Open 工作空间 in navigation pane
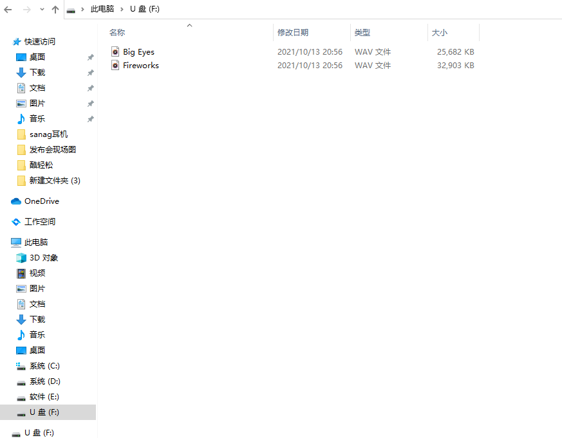 tap(40, 222)
